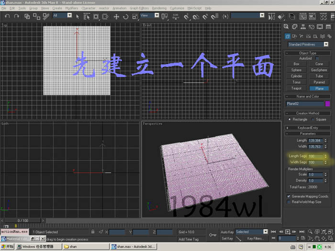Open the MAXScript menu
Viewport: 335px width, 251px height.
tap(194, 8)
